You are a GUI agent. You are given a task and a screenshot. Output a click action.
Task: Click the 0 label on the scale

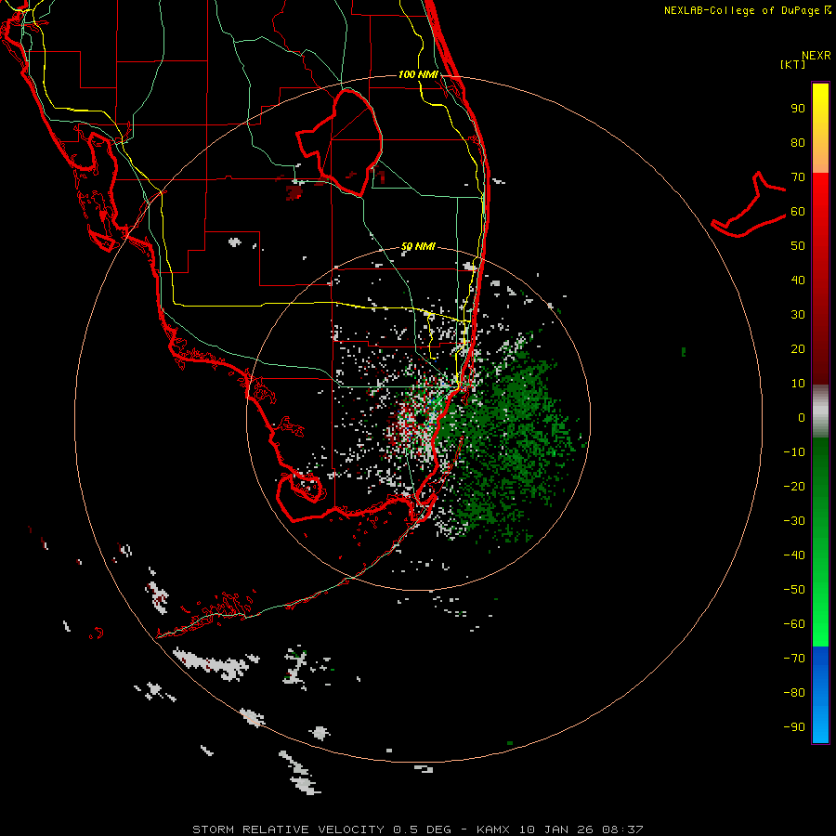coord(802,417)
